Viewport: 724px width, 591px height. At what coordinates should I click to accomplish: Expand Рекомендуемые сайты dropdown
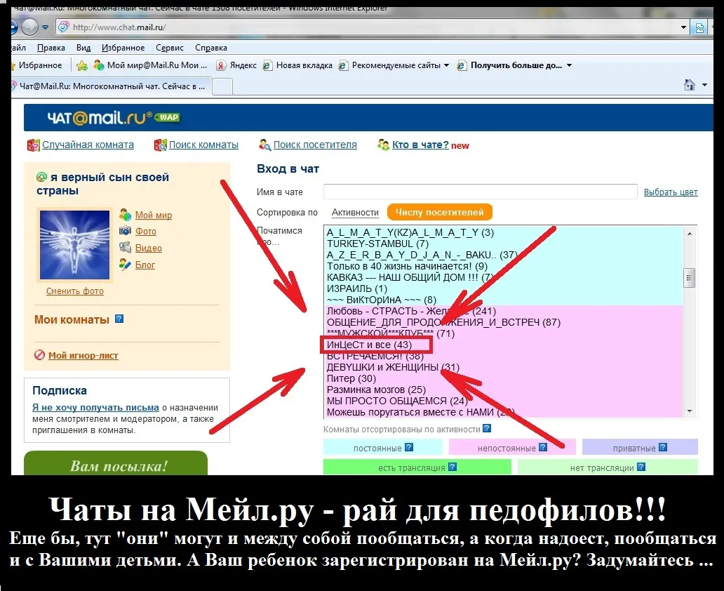[x=446, y=65]
